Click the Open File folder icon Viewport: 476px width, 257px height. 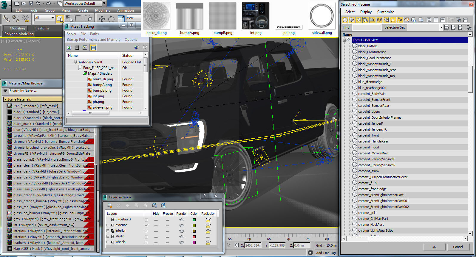24,4
